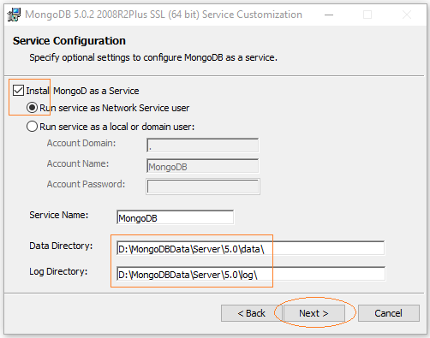Click the Account Name field containing MongoDB
Viewport: 430px width, 338px height.
[203, 166]
